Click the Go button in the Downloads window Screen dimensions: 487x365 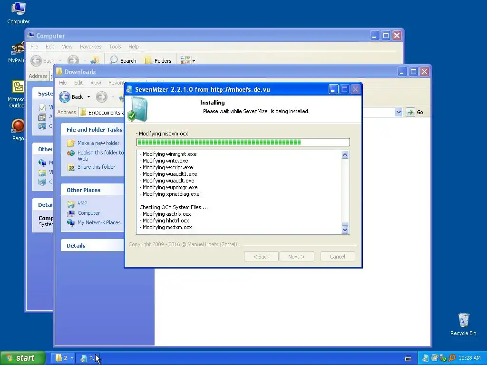click(x=415, y=112)
